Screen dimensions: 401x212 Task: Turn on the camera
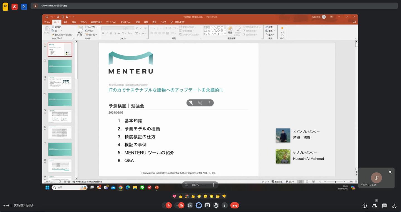coord(181,205)
